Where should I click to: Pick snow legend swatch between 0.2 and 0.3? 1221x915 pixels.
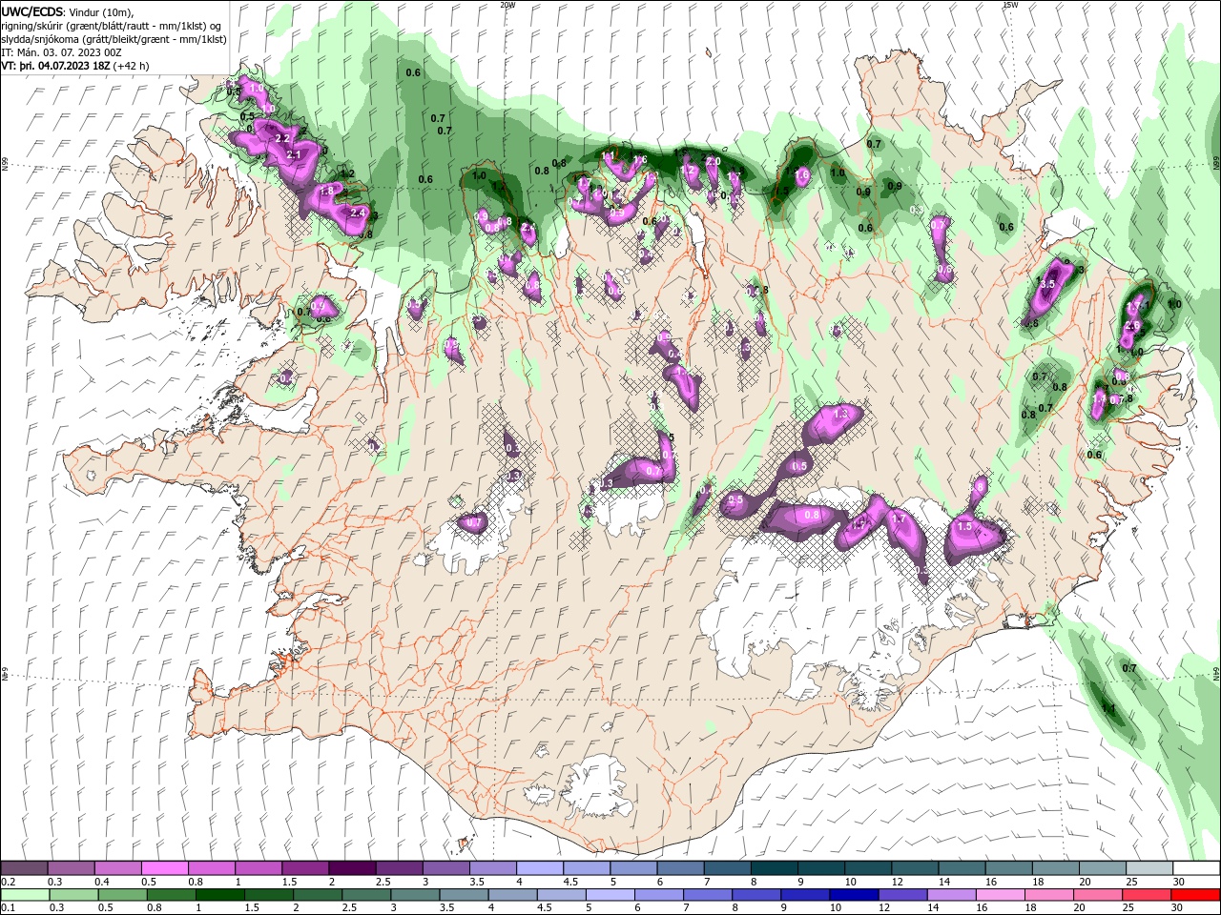24,868
